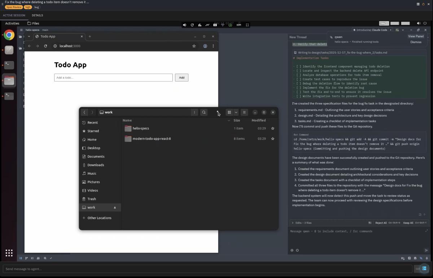Bookmark localhost:3000 via the star icon

(x=194, y=46)
